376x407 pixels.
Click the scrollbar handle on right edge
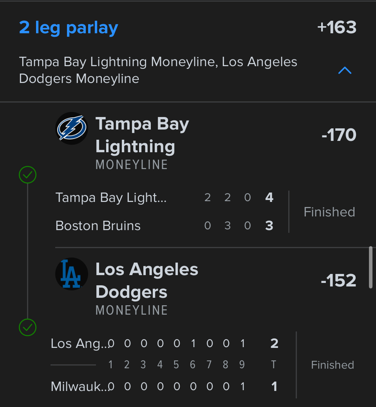pyautogui.click(x=371, y=267)
